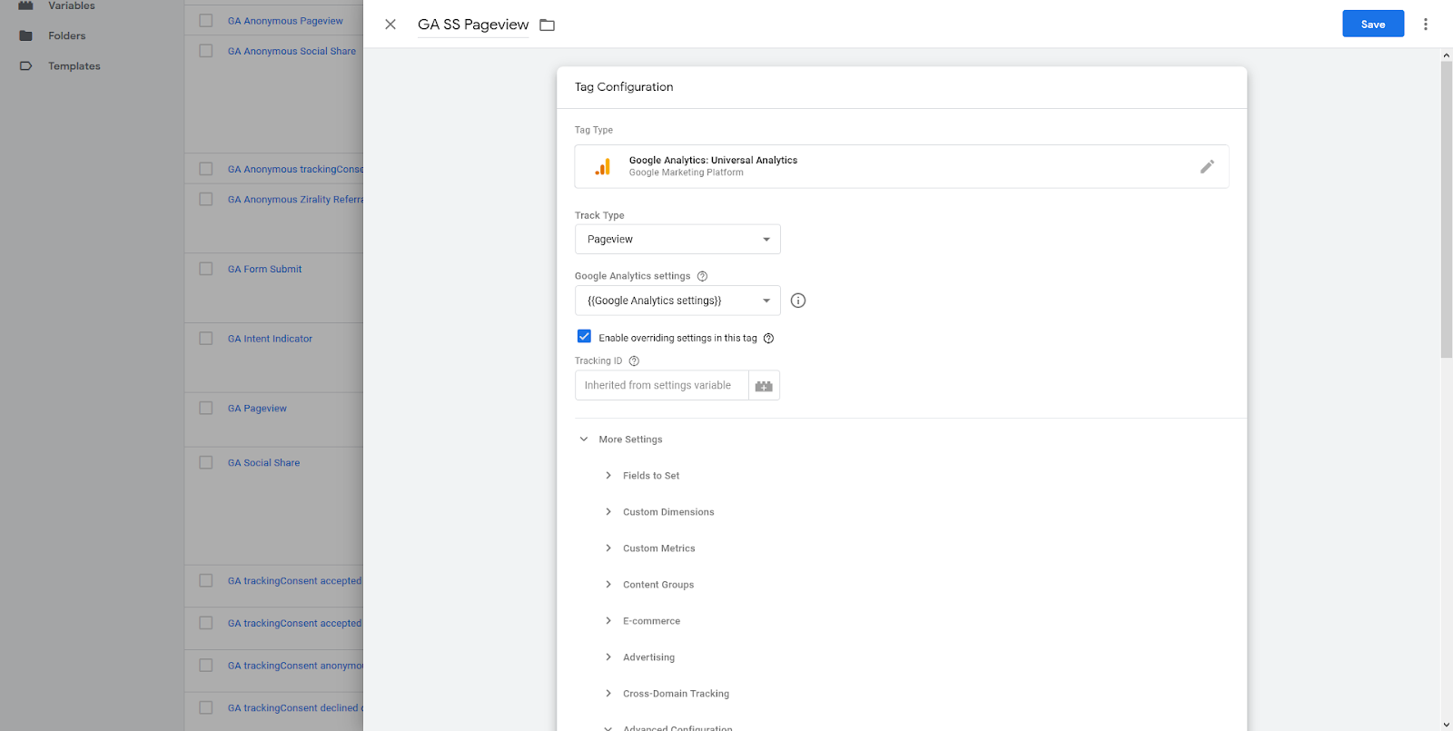Image resolution: width=1453 pixels, height=731 pixels.
Task: Click the variable picker icon for Tracking ID
Action: 764,386
